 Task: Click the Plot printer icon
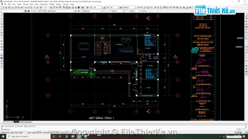point(13,7)
